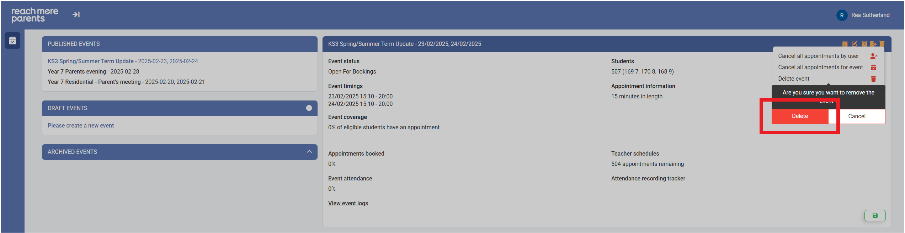Click the calendar icon in left sidebar
This screenshot has height=233, width=905.
(12, 40)
